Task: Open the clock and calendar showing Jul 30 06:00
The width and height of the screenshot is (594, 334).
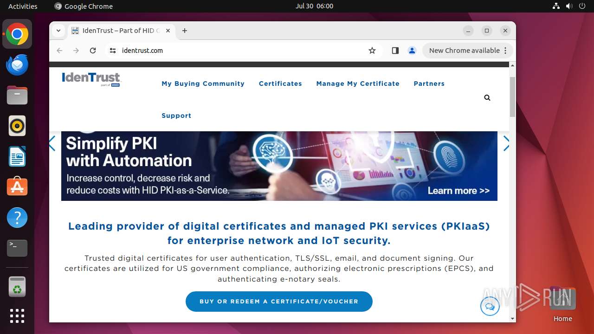Action: (x=314, y=6)
